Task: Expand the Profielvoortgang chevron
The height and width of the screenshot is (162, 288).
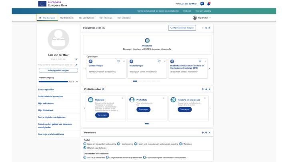Action: point(77,81)
